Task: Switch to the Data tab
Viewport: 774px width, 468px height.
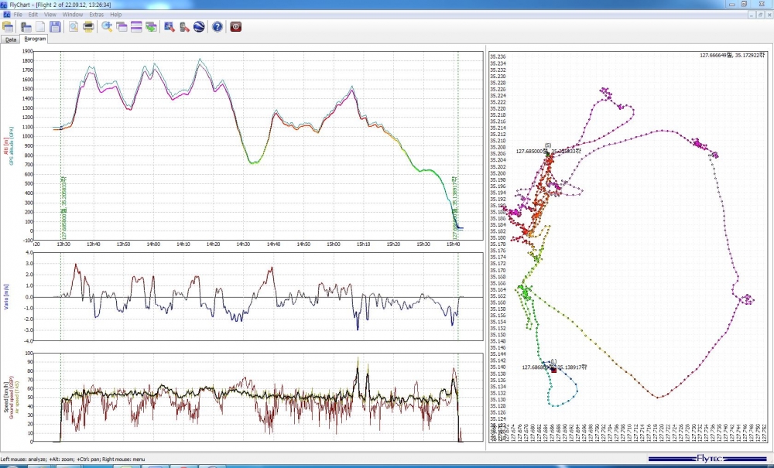Action: coord(11,39)
